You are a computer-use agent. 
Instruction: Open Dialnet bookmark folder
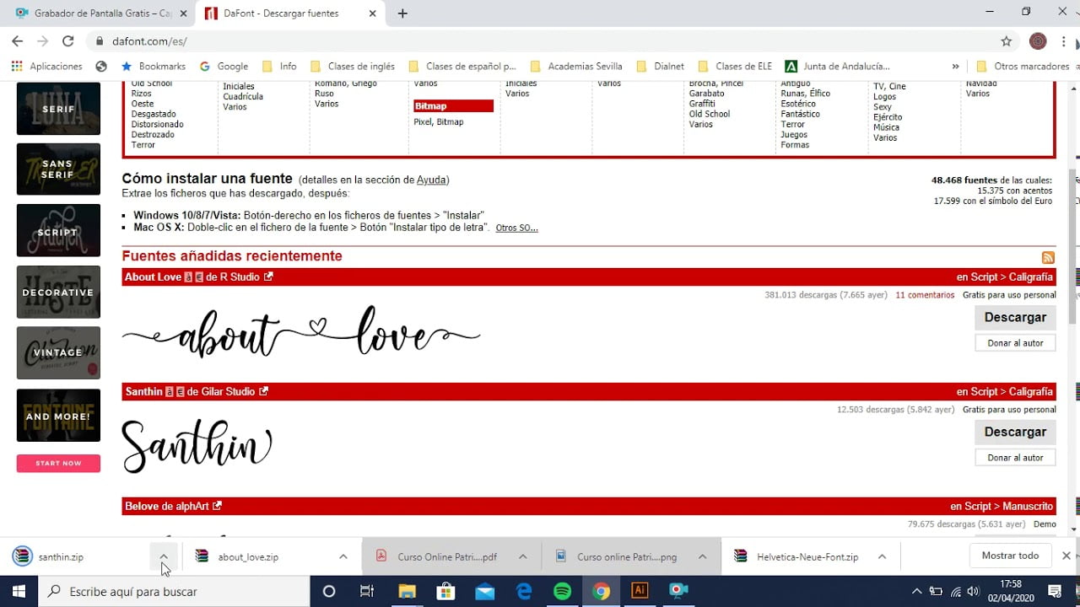(x=662, y=66)
